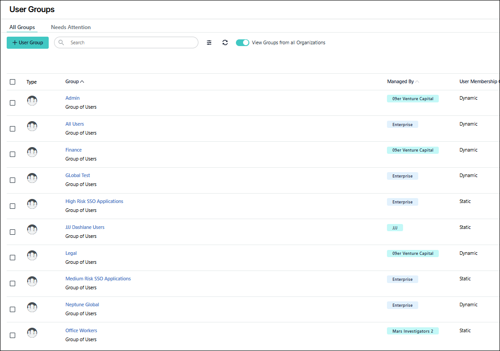
Task: Click the Enterprise tag for All Users
Action: pos(403,124)
